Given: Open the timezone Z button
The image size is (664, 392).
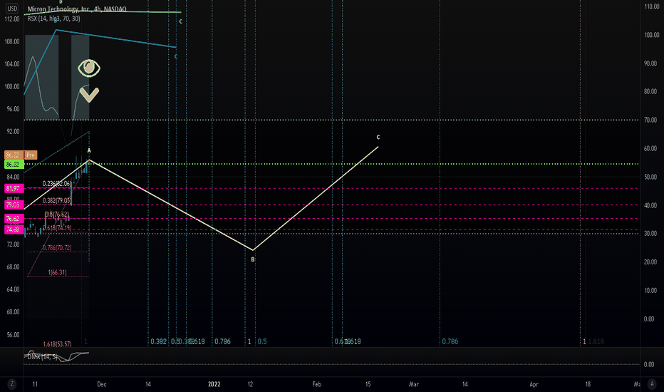Looking at the screenshot, I should [12, 384].
